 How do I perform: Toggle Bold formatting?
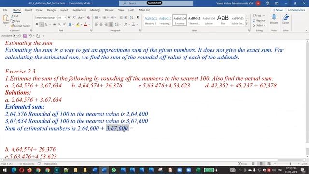37,24
